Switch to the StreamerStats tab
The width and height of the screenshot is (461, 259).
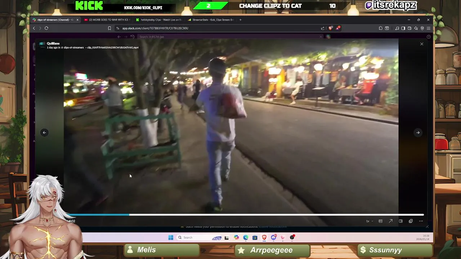211,20
